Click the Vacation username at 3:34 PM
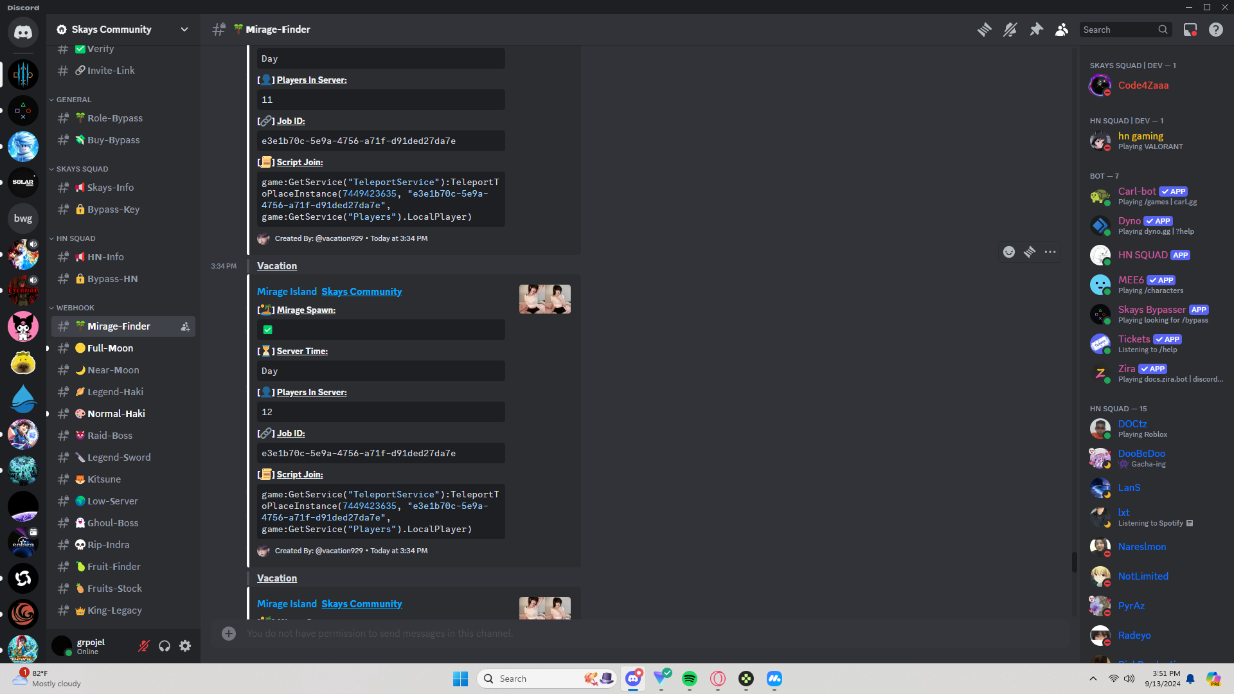Viewport: 1234px width, 694px height. [277, 266]
